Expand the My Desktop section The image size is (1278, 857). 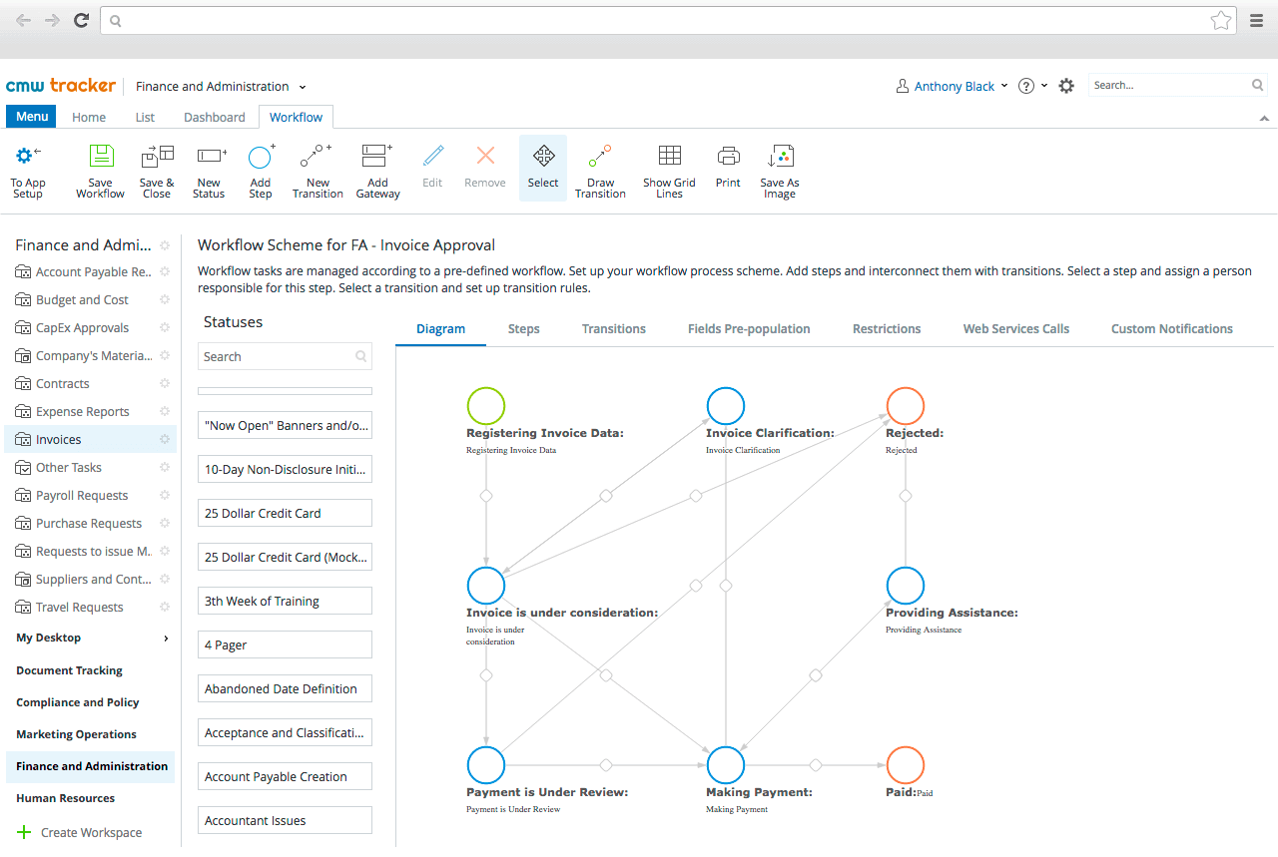(x=47, y=638)
